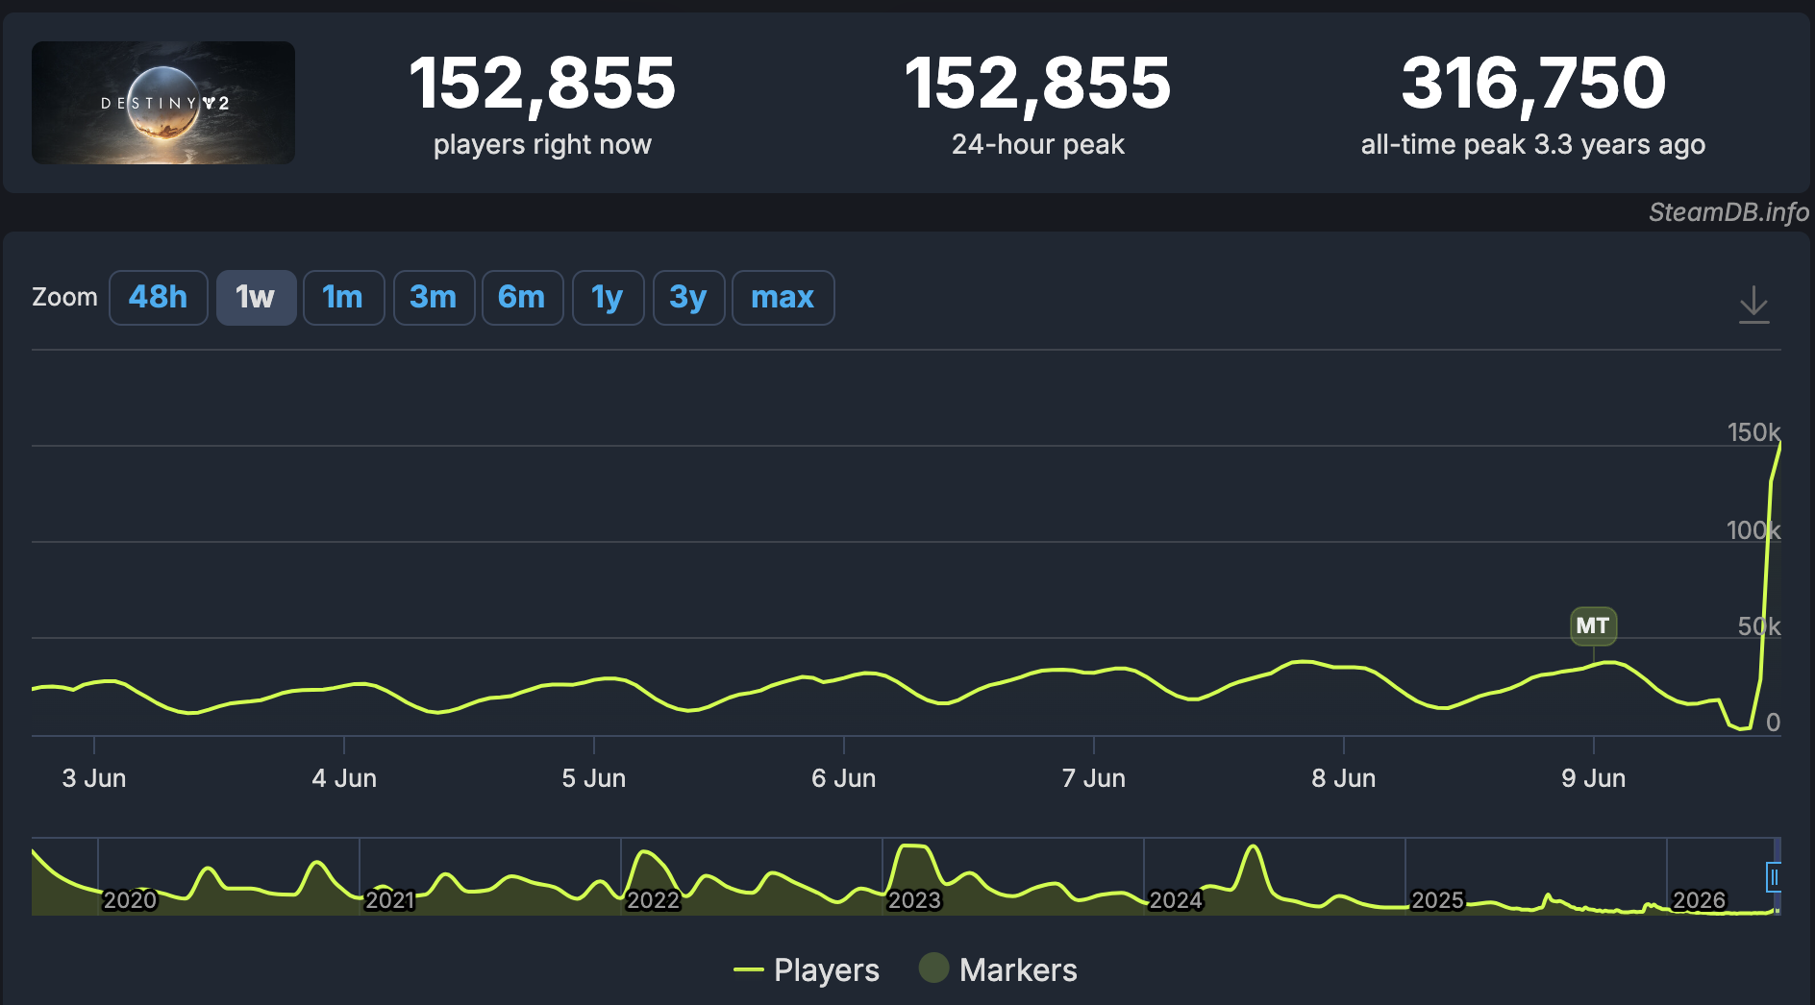The height and width of the screenshot is (1005, 1815).
Task: Click the yellow Players legend line symbol
Action: pos(749,970)
